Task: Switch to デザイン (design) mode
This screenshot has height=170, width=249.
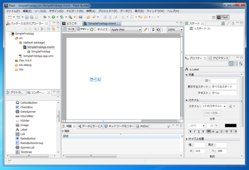Action: pos(83,29)
